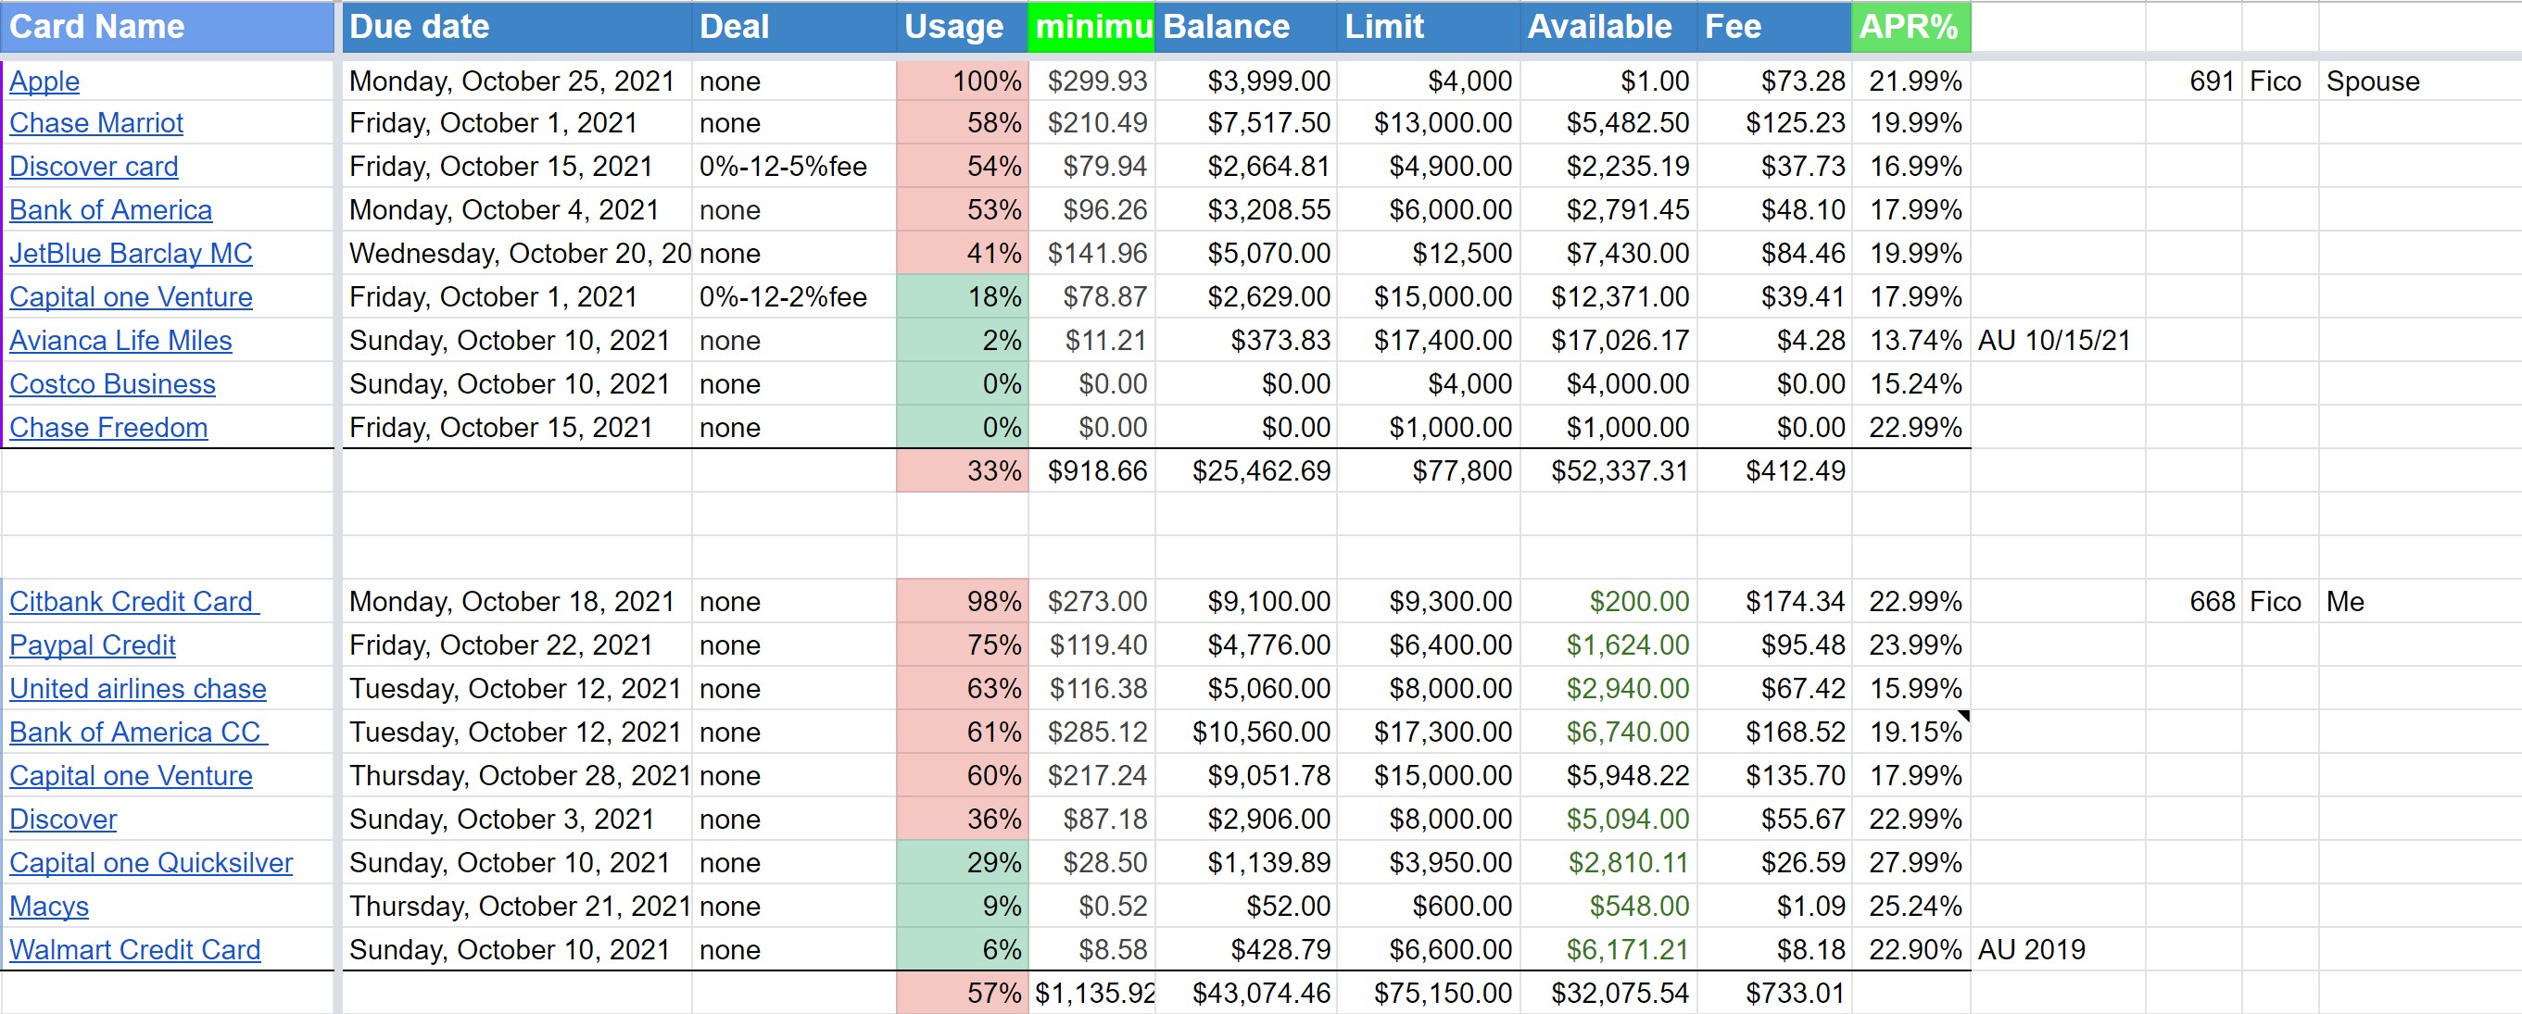
Task: Open the Walmart Credit Card link
Action: coord(135,950)
